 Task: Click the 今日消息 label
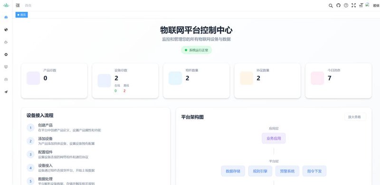334,70
